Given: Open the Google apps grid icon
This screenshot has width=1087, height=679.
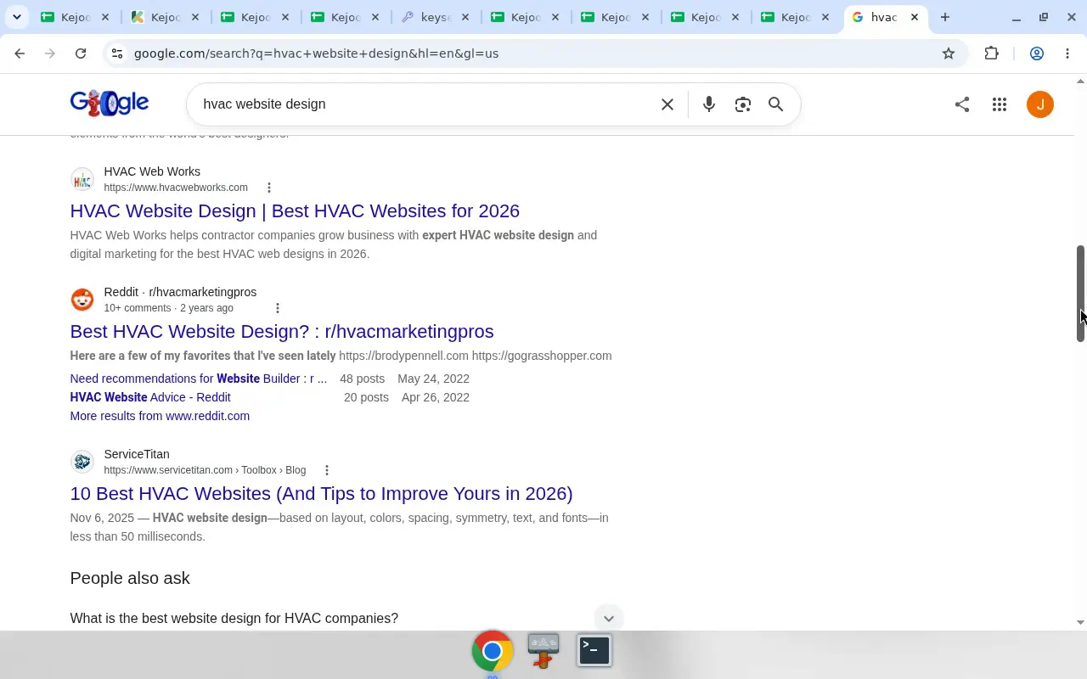Looking at the screenshot, I should coord(1000,104).
